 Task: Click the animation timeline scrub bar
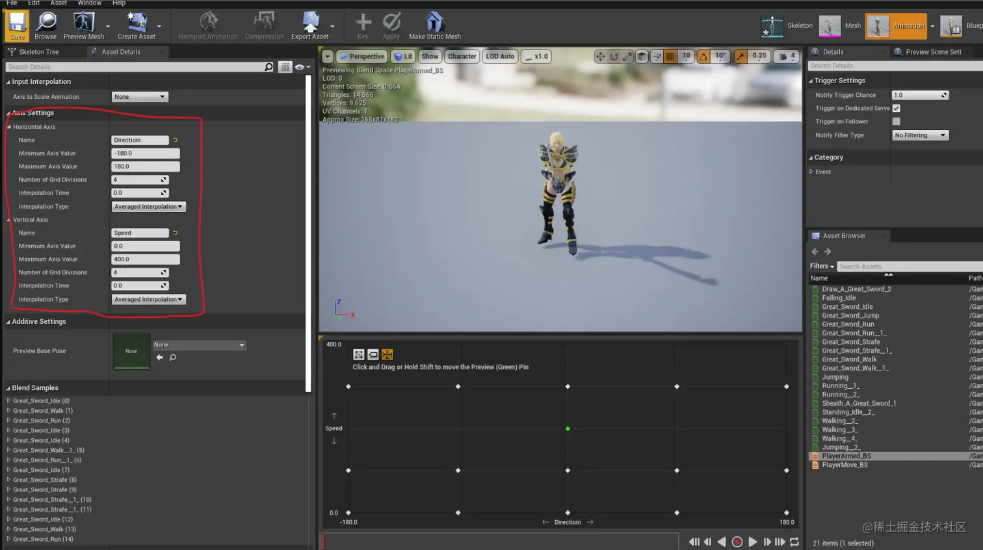(x=499, y=541)
